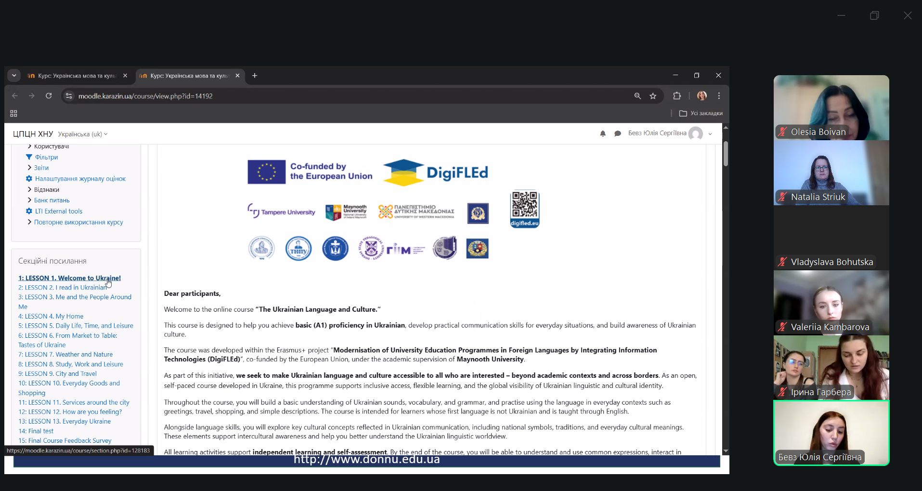This screenshot has height=491, width=922.
Task: Open a new browser tab
Action: (255, 76)
